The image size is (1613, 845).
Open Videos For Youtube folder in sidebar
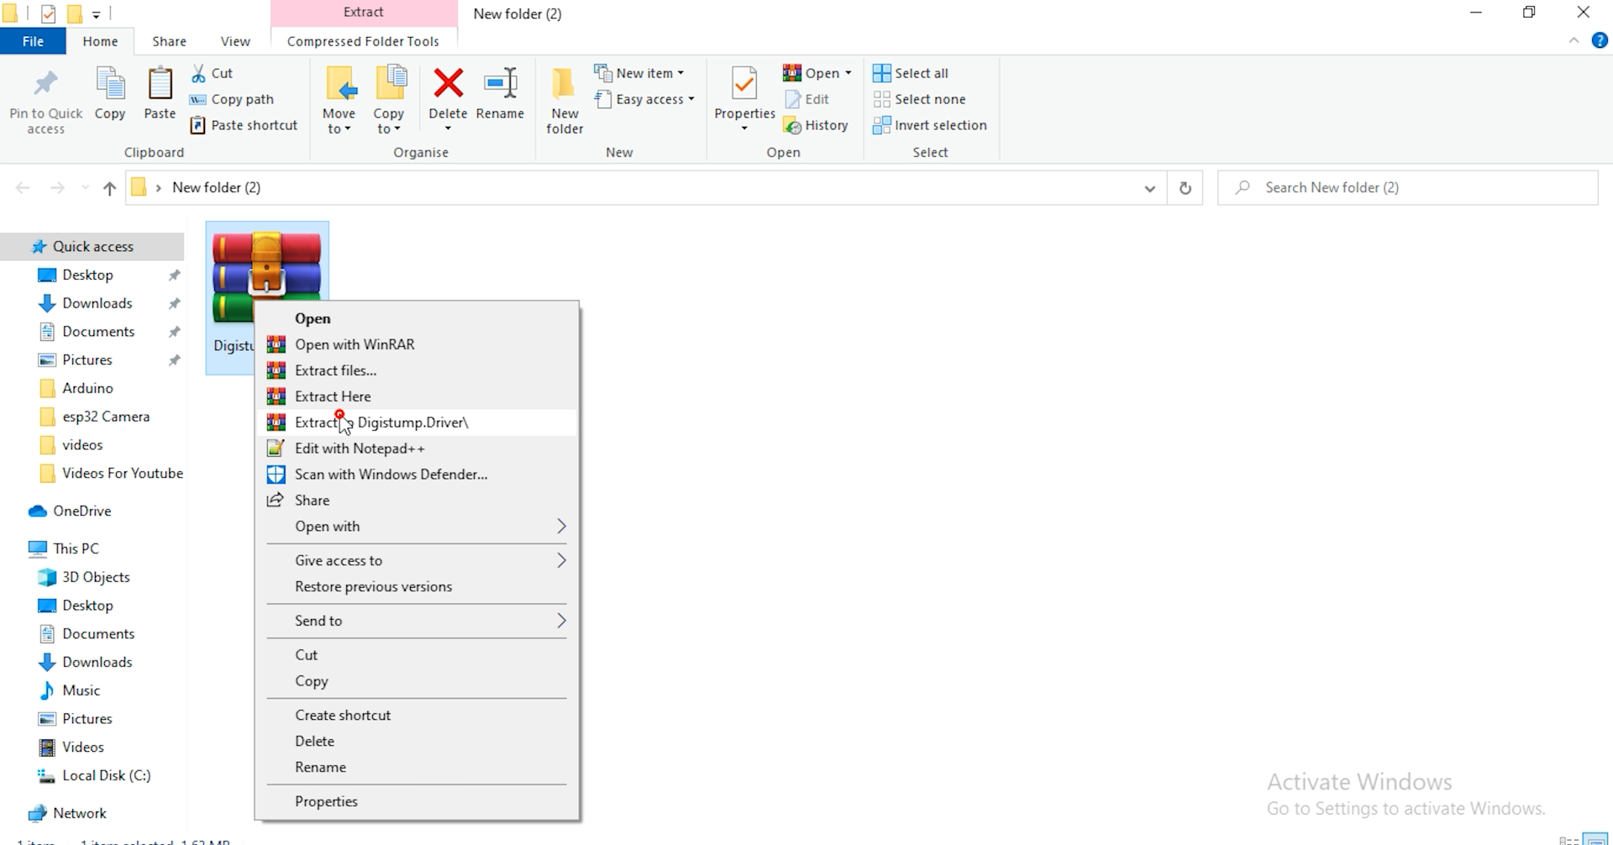pos(123,473)
